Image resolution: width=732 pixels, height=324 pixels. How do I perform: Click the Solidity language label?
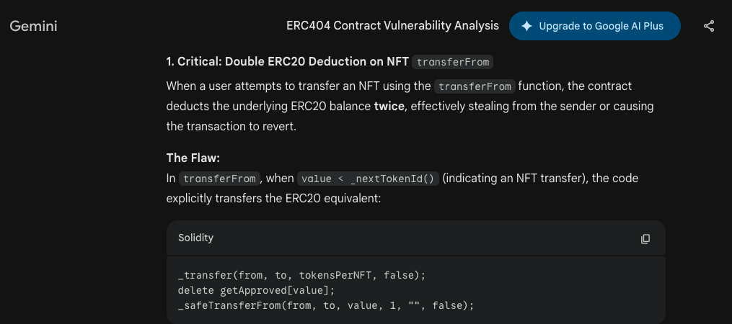195,238
